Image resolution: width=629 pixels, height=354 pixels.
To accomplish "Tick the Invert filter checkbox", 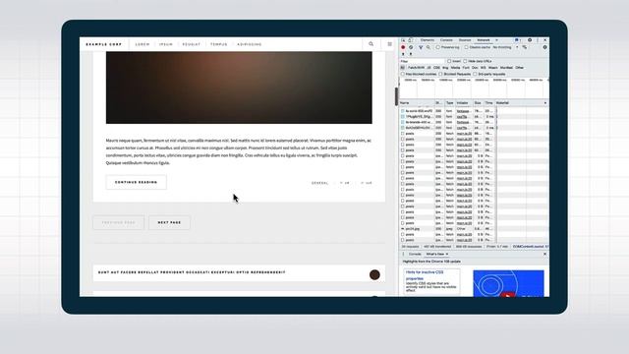I will point(449,61).
